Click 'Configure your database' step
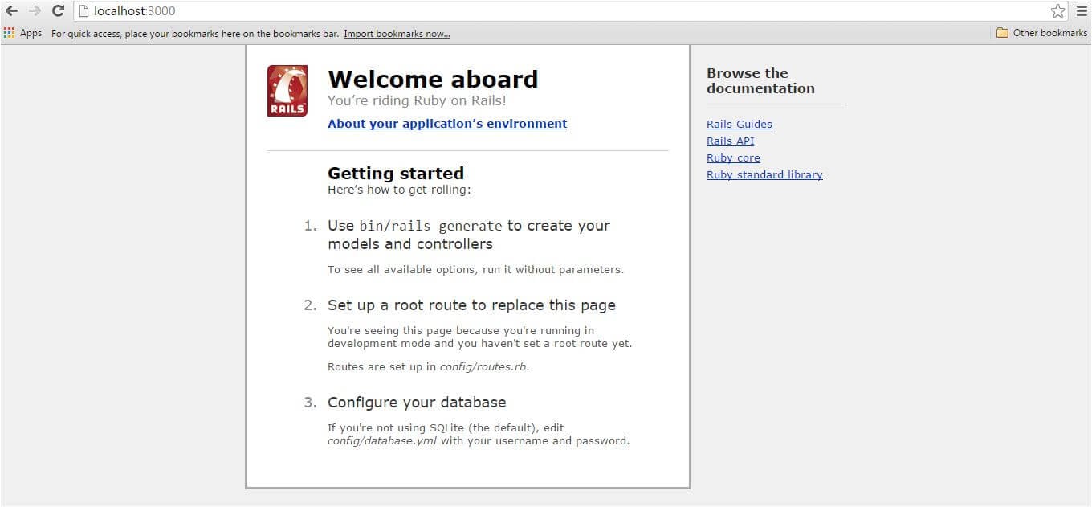 click(x=417, y=403)
